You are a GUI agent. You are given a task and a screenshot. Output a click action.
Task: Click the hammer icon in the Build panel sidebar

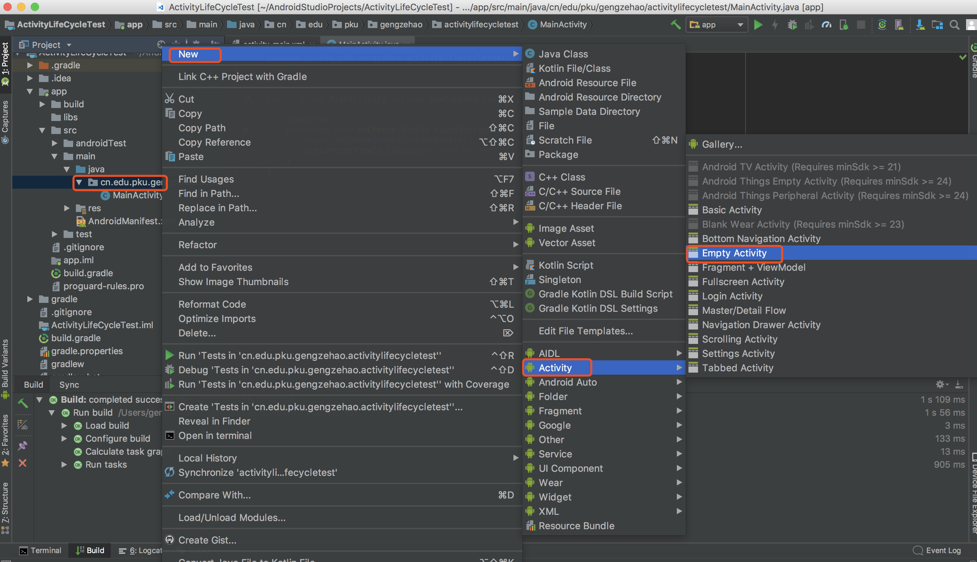pos(23,403)
